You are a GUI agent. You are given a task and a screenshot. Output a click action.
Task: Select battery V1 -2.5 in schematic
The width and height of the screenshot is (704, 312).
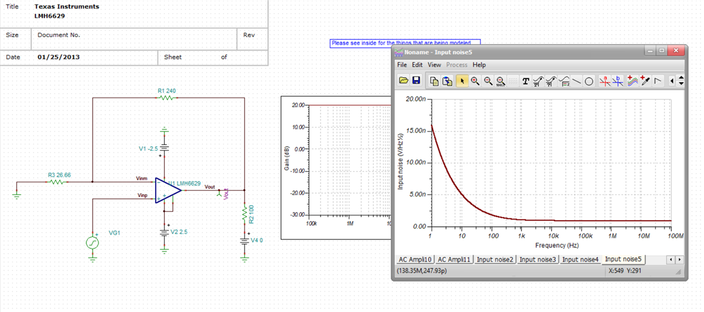164,149
